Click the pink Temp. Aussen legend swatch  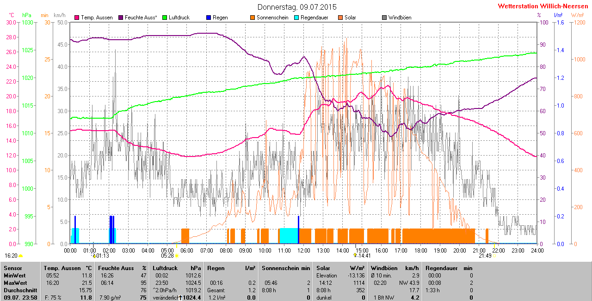point(77,18)
